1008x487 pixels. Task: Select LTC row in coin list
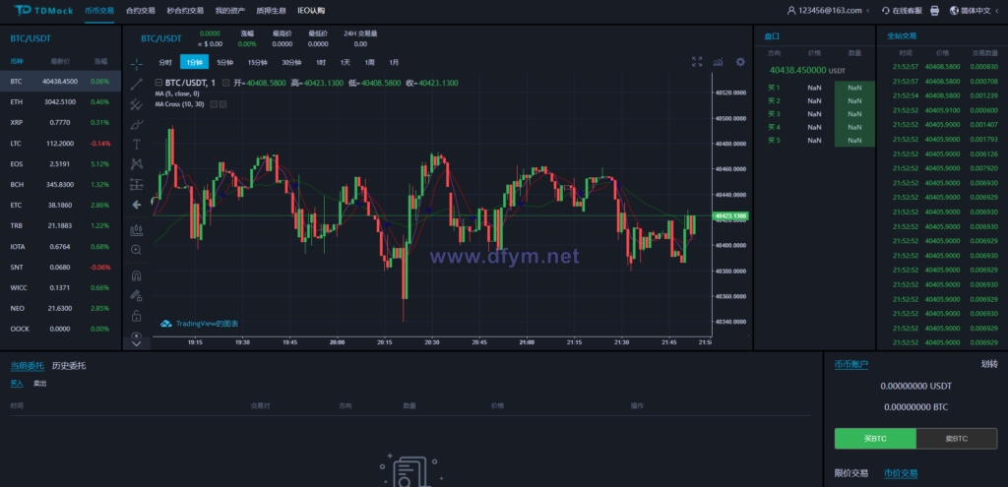[x=60, y=144]
